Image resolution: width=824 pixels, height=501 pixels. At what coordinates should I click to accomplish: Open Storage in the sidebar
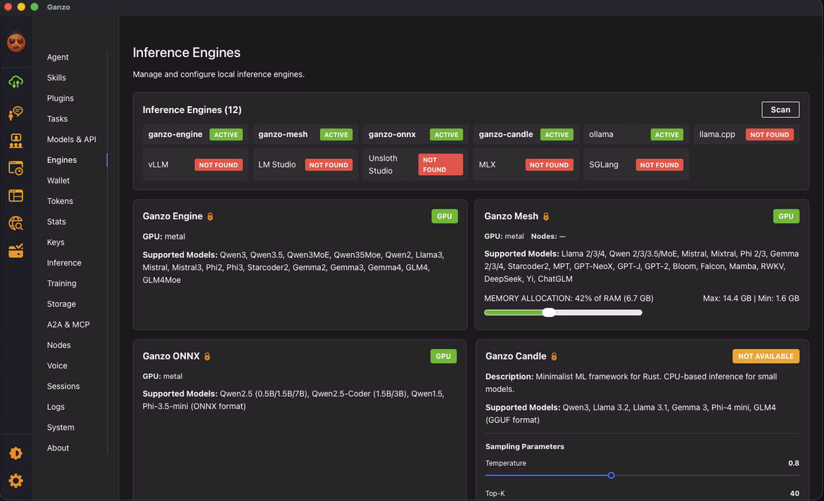pyautogui.click(x=61, y=304)
